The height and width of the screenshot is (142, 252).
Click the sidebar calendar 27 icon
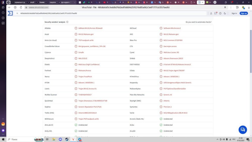point(3,23)
